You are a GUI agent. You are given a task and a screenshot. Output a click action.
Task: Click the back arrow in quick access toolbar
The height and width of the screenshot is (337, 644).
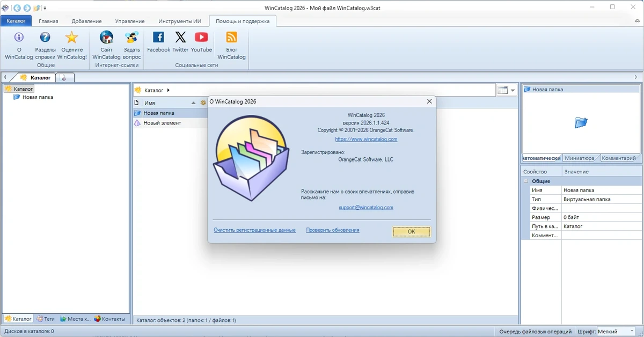click(17, 8)
